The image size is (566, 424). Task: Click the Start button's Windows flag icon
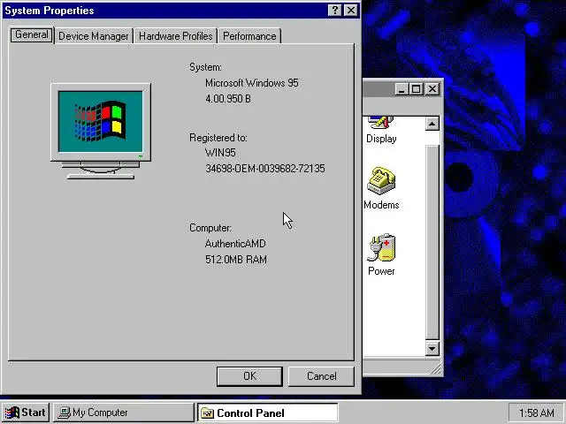tap(11, 413)
